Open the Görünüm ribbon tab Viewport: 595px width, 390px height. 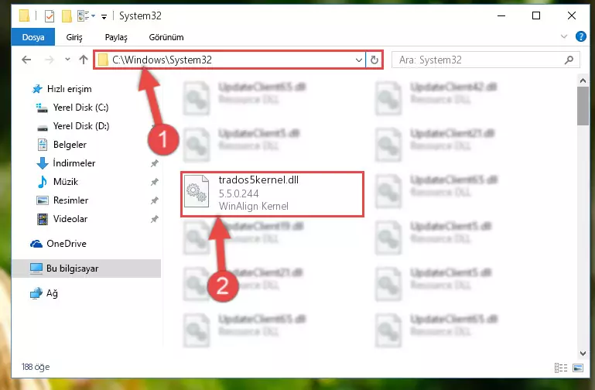click(x=166, y=37)
